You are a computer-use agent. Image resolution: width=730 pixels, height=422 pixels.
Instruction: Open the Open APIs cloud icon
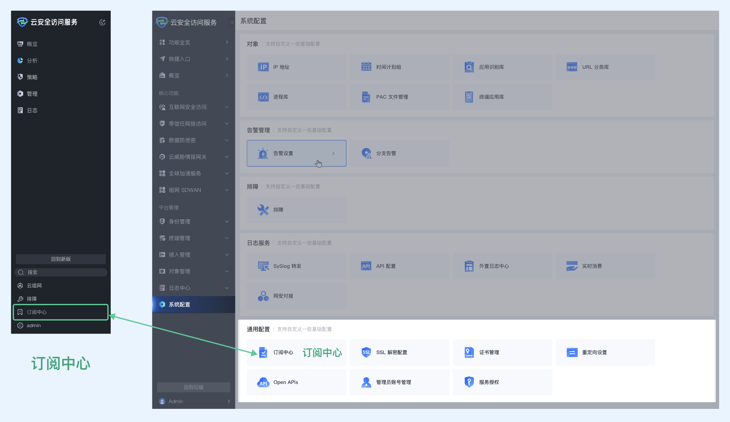263,382
